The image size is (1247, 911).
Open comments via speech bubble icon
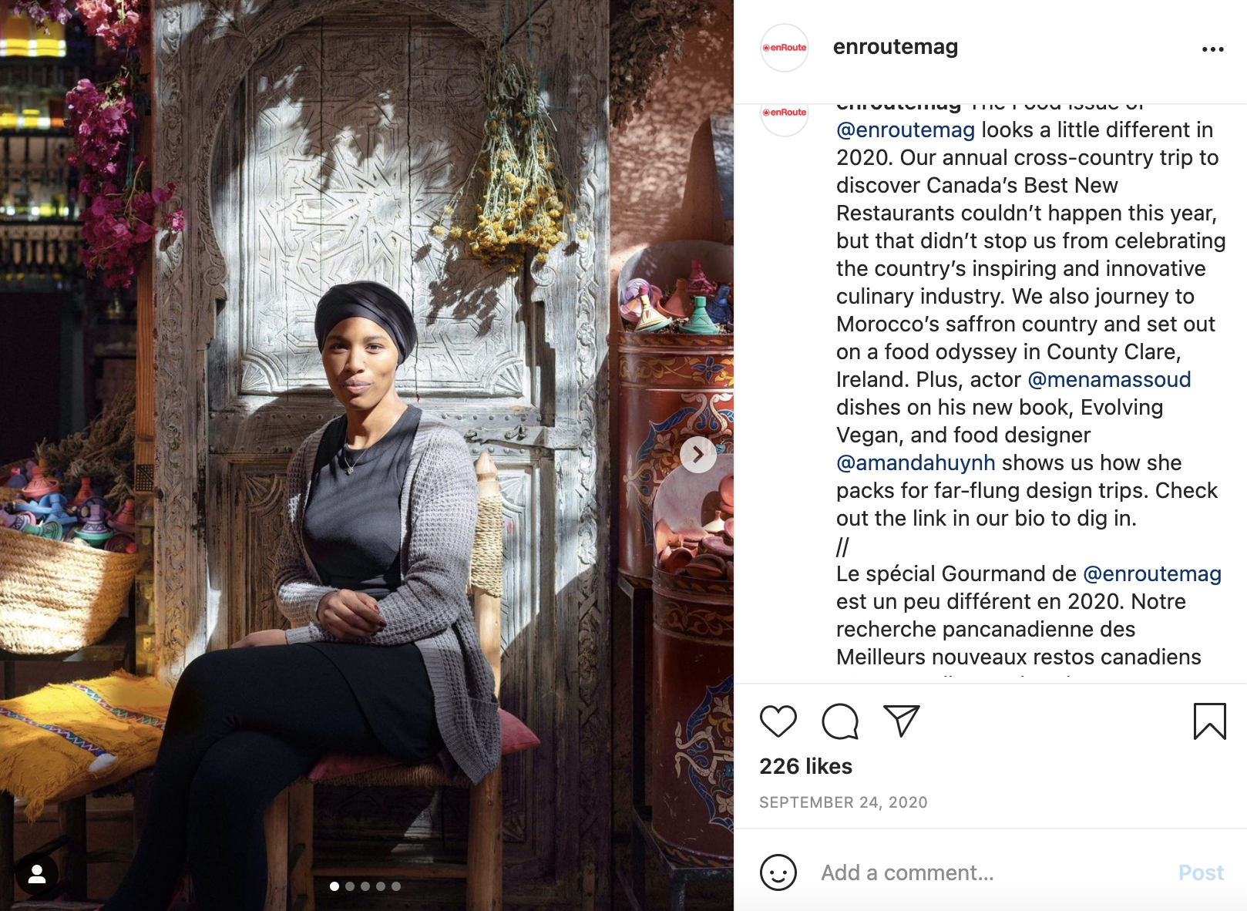840,721
